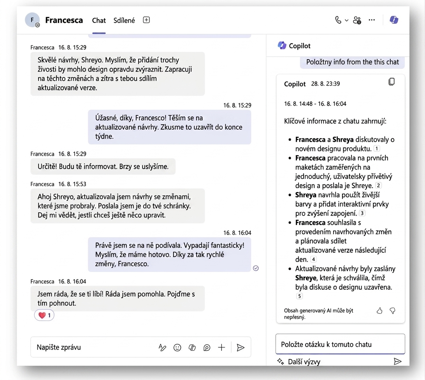The image size is (425, 380).
Task: Click the 'Obsah generovaný AI' disclaimer text
Action: [318, 313]
